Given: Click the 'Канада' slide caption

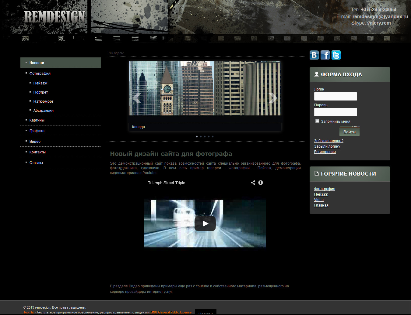Looking at the screenshot, I should click(139, 127).
